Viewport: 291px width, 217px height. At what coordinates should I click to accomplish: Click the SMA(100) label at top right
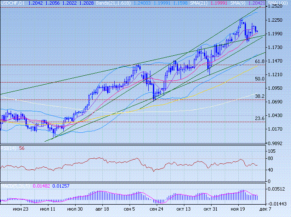pos(278,3)
